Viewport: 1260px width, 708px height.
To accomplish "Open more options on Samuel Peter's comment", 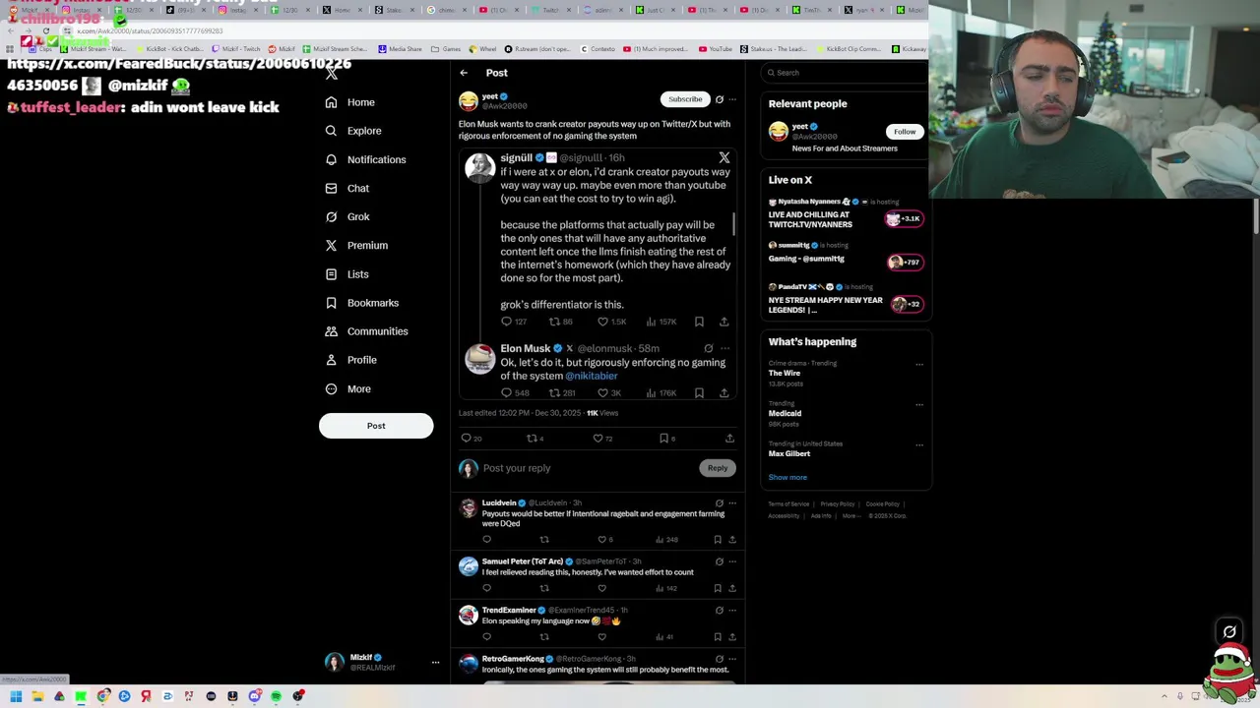I will [732, 561].
